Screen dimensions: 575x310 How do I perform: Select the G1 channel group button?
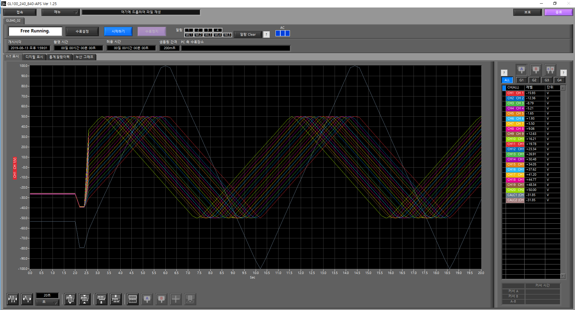click(521, 80)
